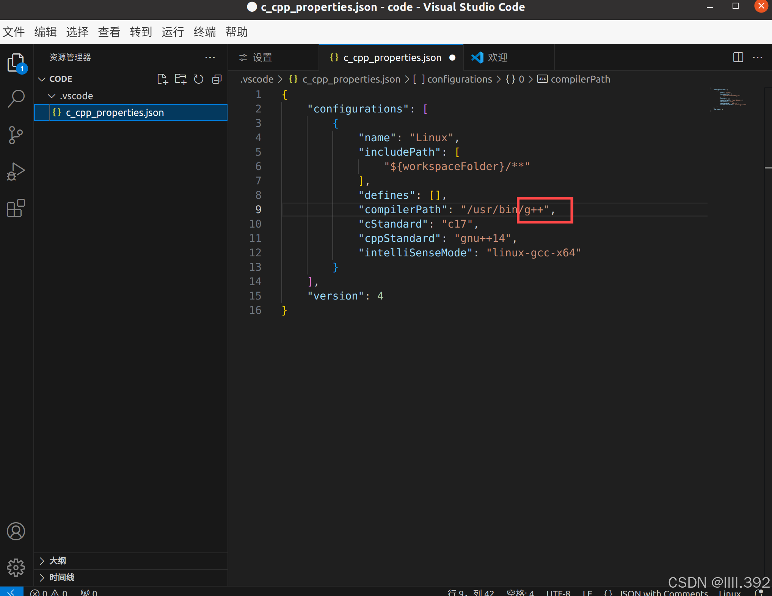Switch to the 设置 tab
This screenshot has width=772, height=596.
coord(262,58)
